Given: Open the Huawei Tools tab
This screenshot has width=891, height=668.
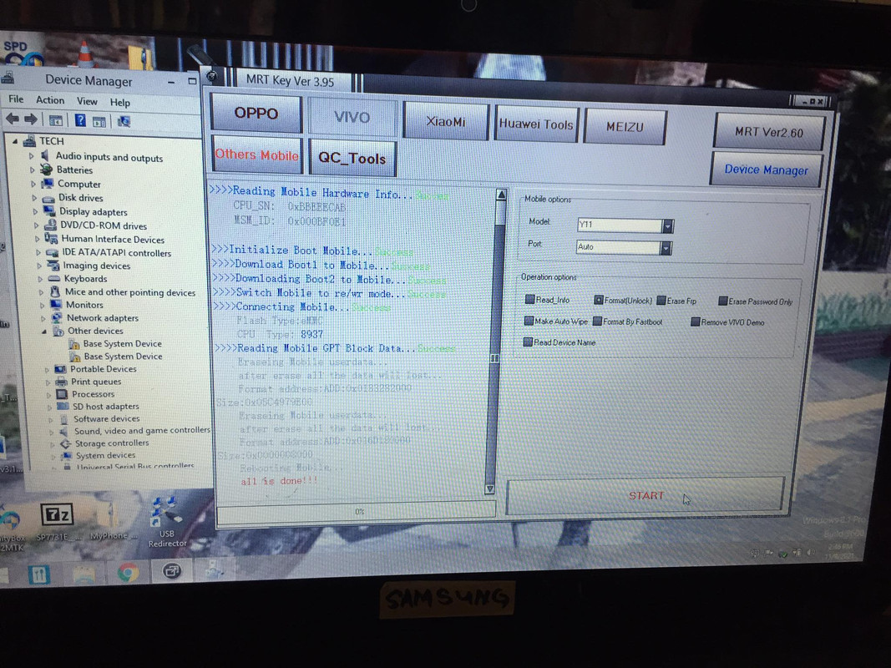Looking at the screenshot, I should (x=536, y=124).
